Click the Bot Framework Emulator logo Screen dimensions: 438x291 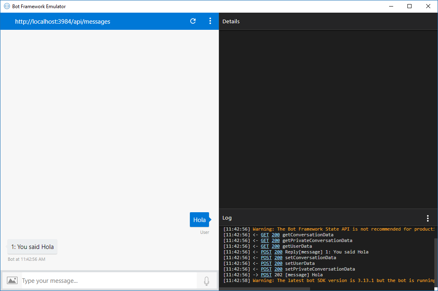click(7, 6)
